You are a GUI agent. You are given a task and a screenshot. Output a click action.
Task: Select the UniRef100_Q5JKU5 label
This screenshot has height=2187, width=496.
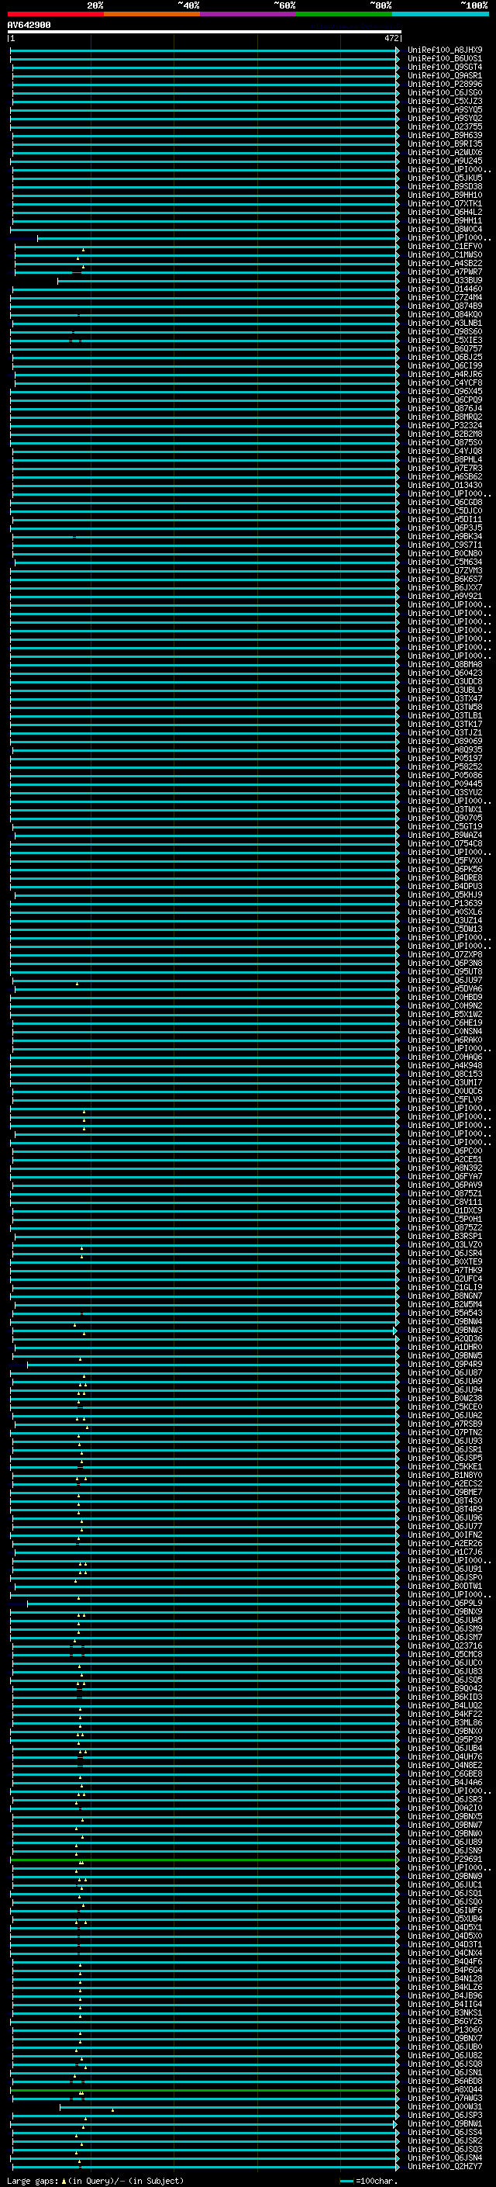pos(444,178)
